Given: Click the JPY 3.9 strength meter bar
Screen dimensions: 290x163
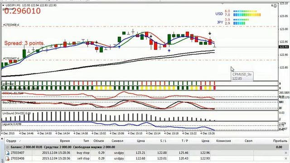Looking at the screenshot, I should point(241,19).
